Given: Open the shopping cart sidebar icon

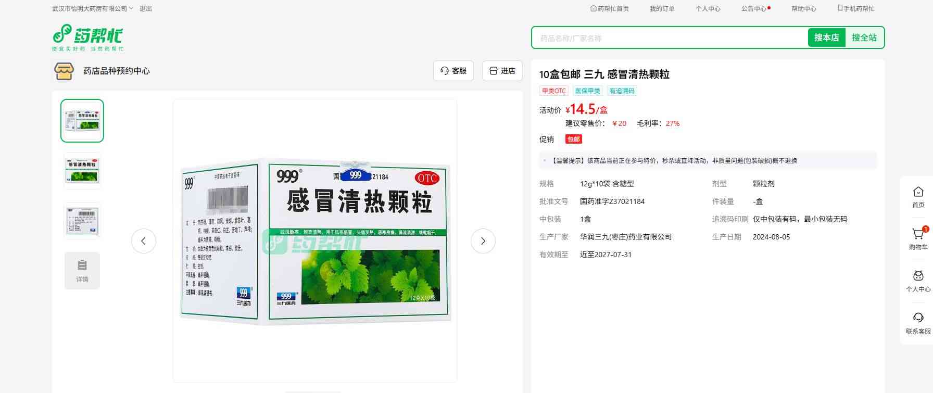Looking at the screenshot, I should click(x=918, y=235).
